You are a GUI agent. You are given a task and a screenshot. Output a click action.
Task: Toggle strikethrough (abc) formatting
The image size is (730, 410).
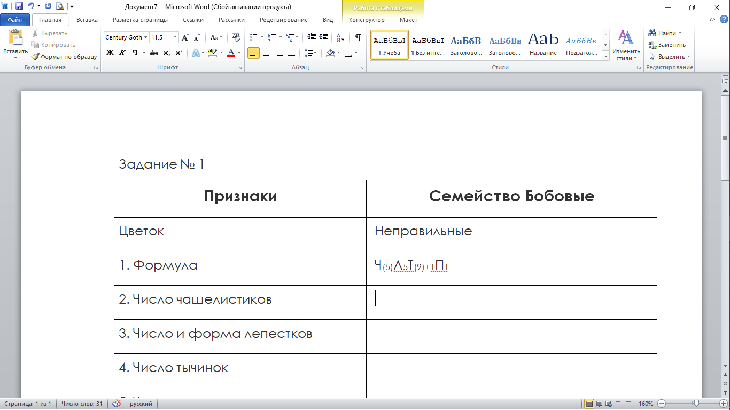coord(154,53)
